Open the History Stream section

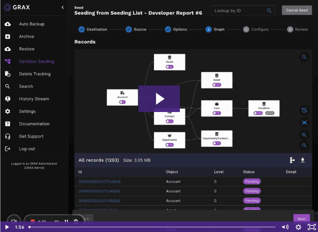tap(34, 99)
